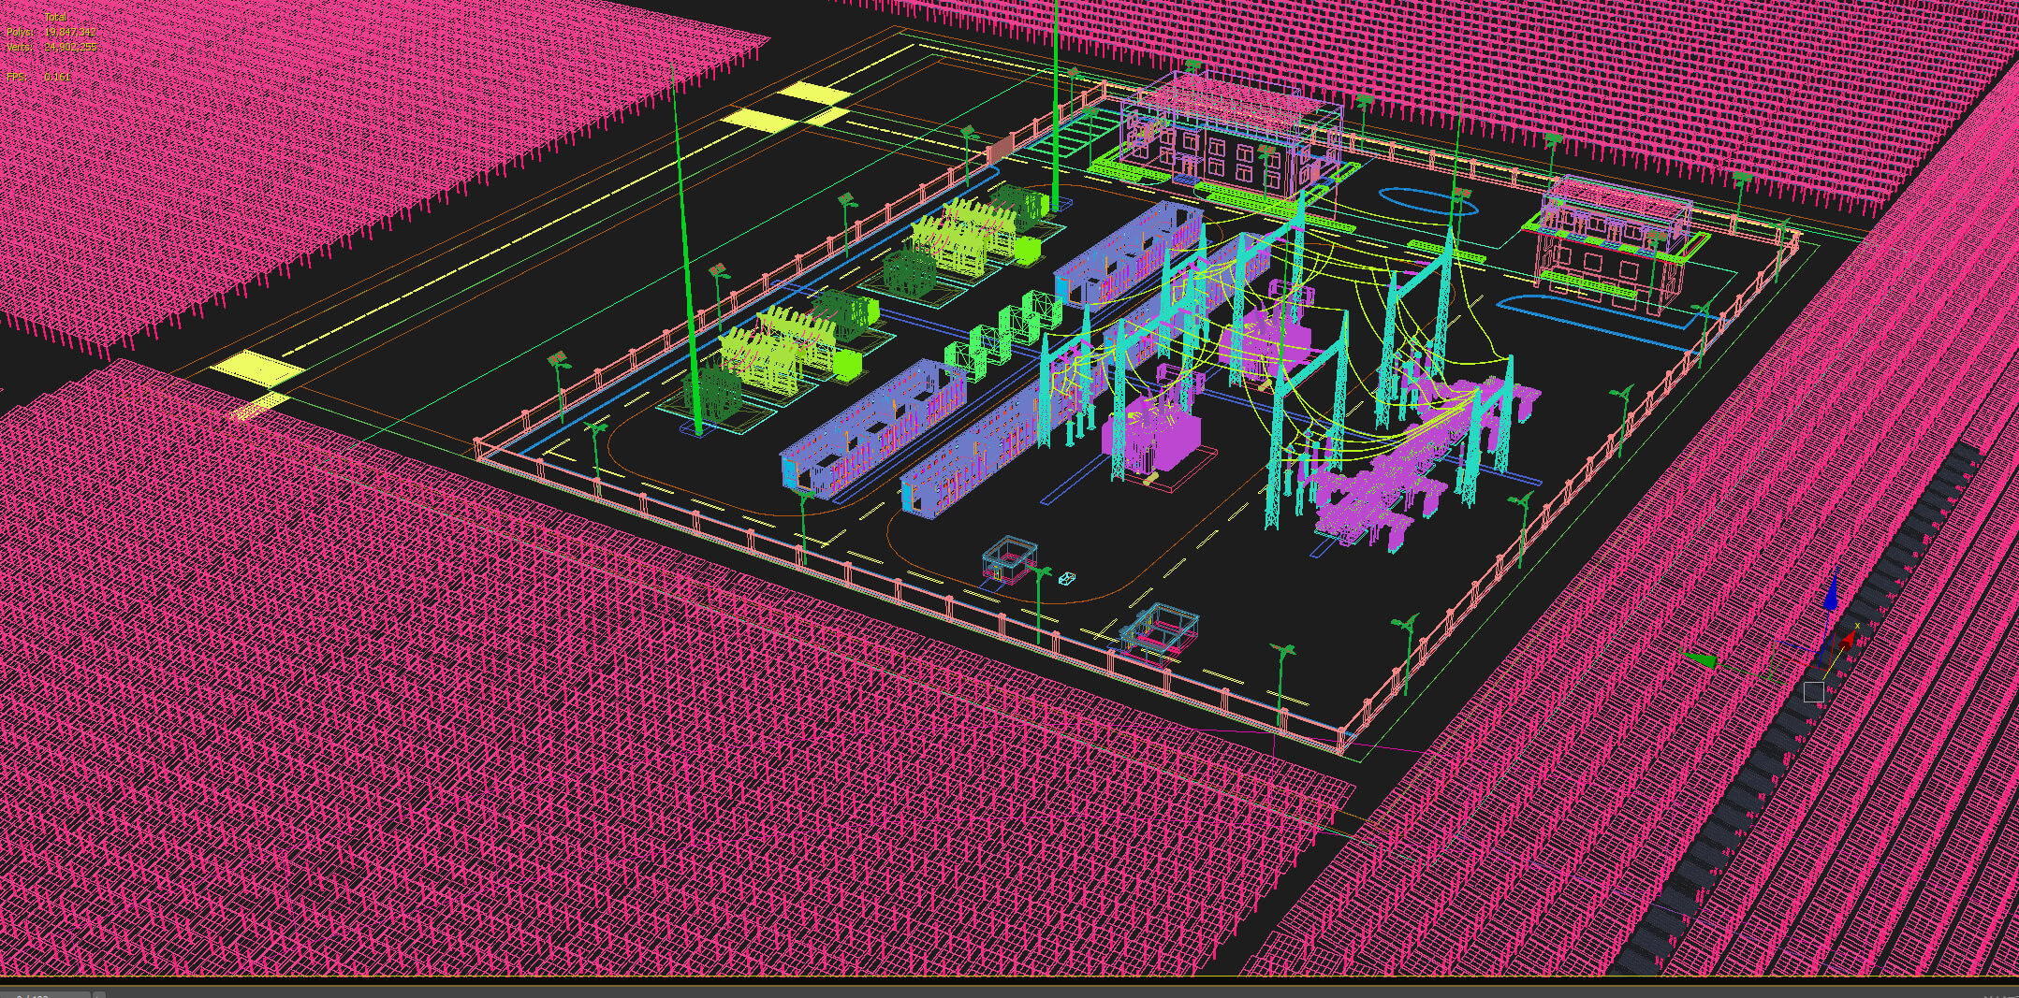Screen dimensions: 2019x998
Task: Select the small wireframe car in the yard
Action: (1066, 579)
